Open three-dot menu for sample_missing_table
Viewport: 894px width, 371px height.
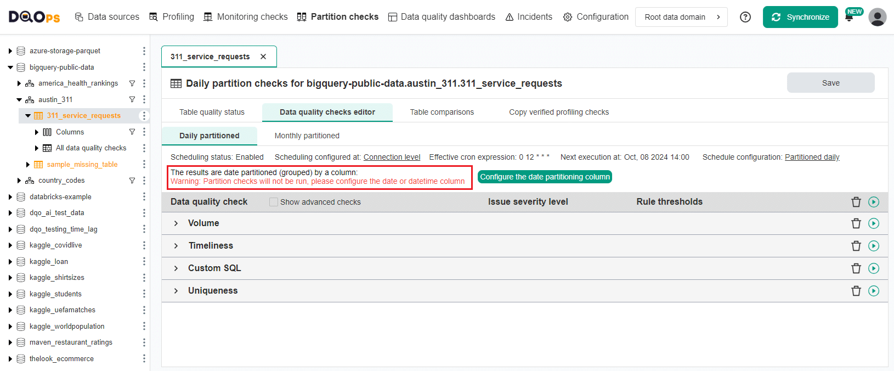(144, 164)
